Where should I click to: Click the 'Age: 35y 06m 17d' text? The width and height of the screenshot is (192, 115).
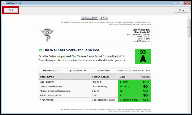click(77, 71)
